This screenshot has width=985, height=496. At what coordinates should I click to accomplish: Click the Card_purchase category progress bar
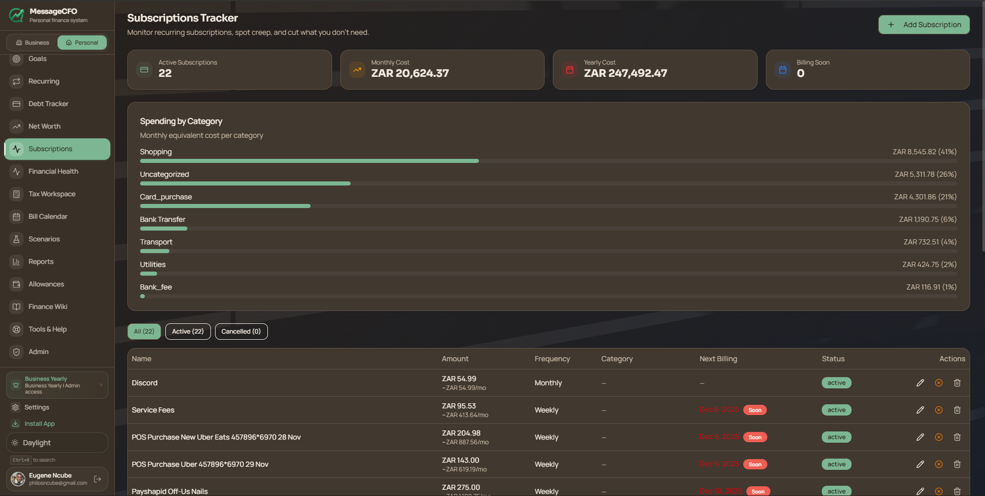pos(548,206)
